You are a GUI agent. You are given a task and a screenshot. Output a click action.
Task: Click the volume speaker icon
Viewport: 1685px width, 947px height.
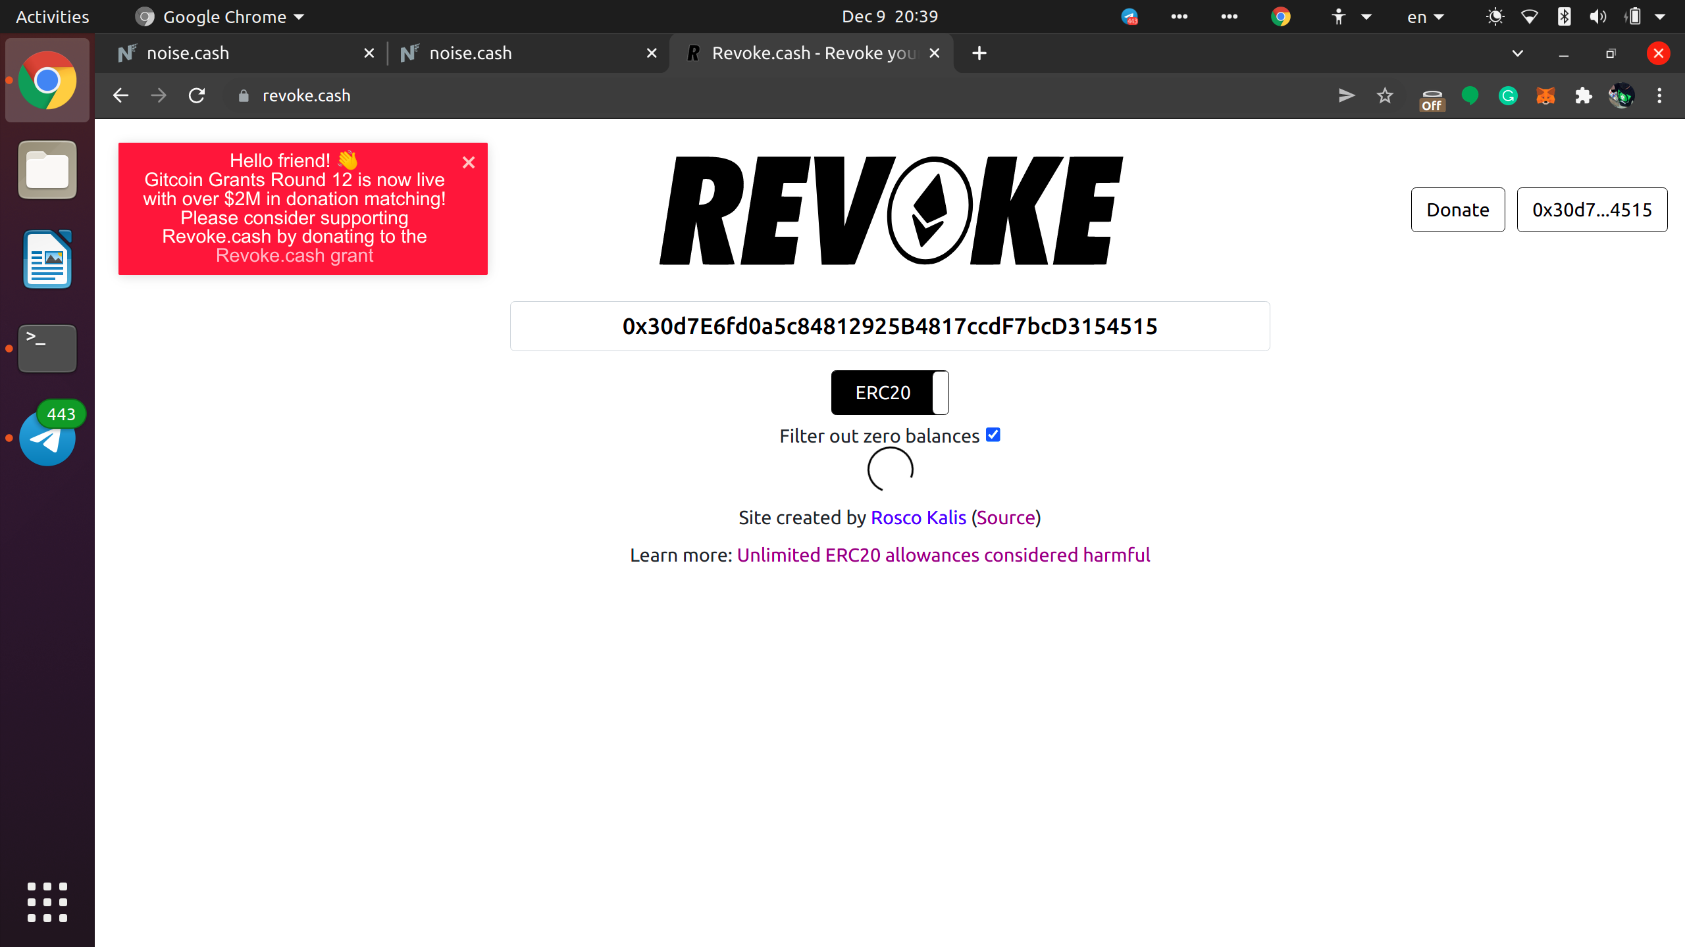pos(1598,17)
